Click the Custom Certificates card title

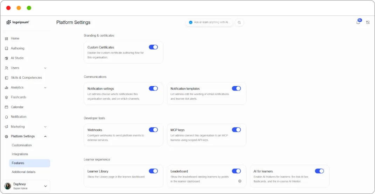pos(101,48)
